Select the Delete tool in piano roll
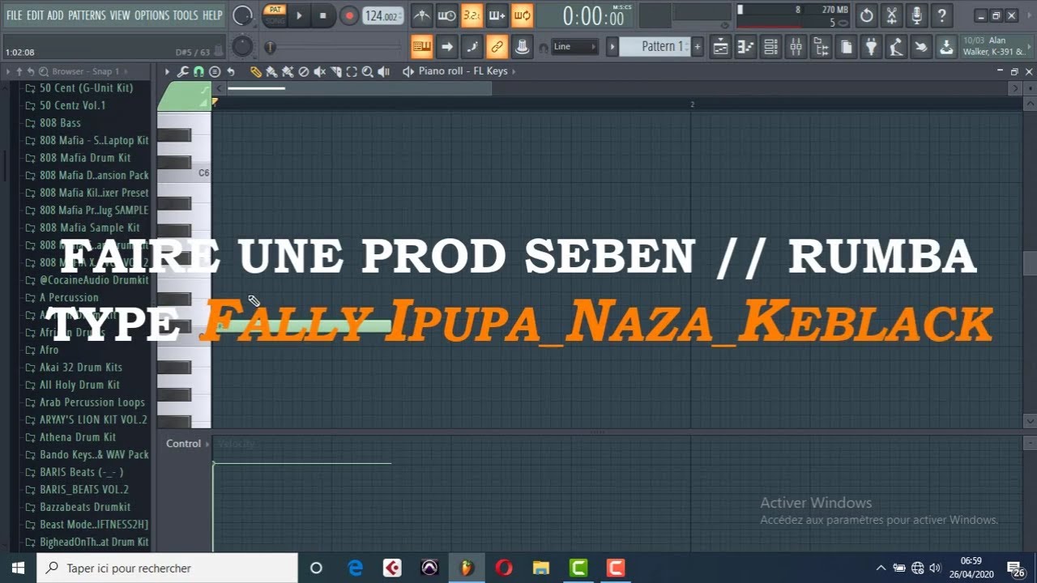This screenshot has height=583, width=1037. (x=304, y=71)
